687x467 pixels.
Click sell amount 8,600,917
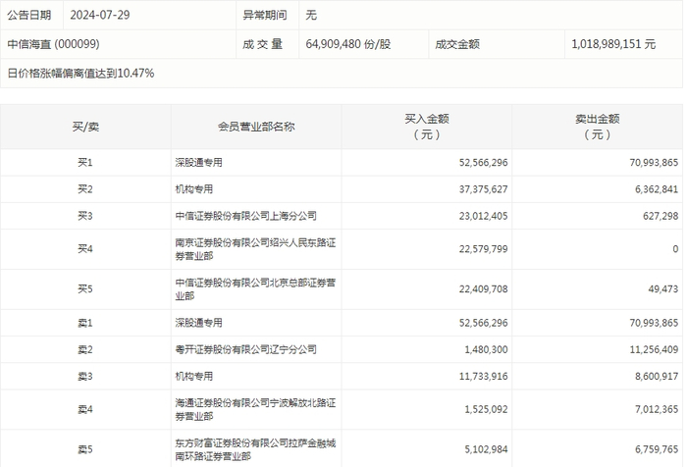coord(657,377)
